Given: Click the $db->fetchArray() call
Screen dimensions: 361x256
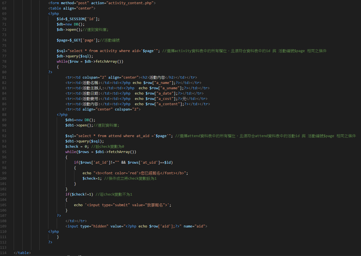Looking at the screenshot, I should coord(103,61).
